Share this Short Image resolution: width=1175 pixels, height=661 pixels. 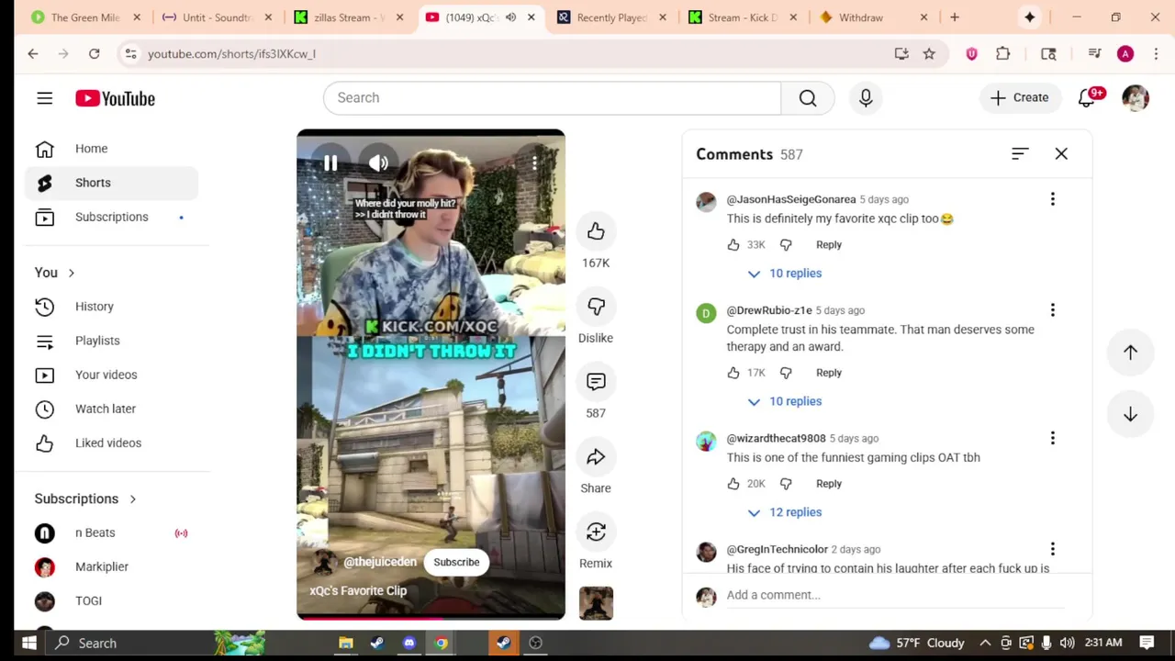596,457
